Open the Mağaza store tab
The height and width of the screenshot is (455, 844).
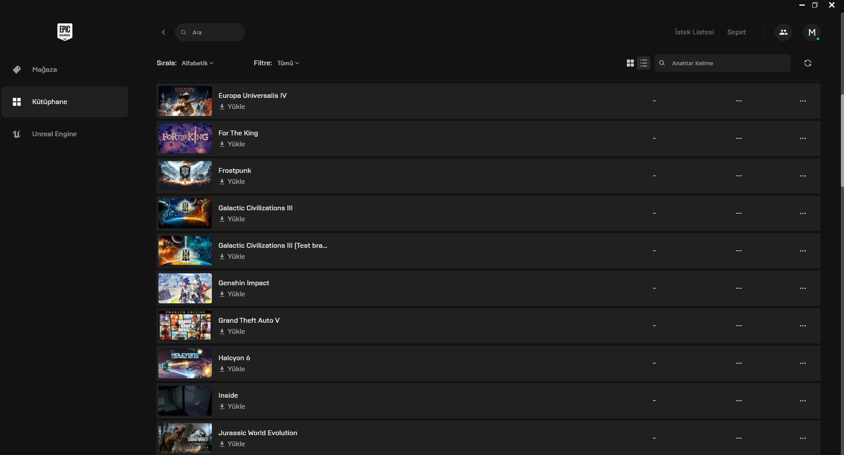(65, 70)
